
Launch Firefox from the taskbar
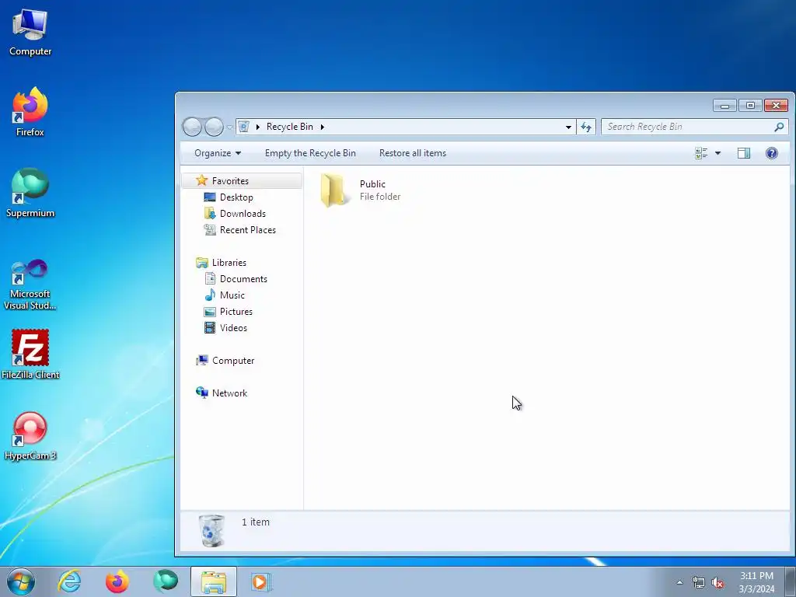click(117, 581)
